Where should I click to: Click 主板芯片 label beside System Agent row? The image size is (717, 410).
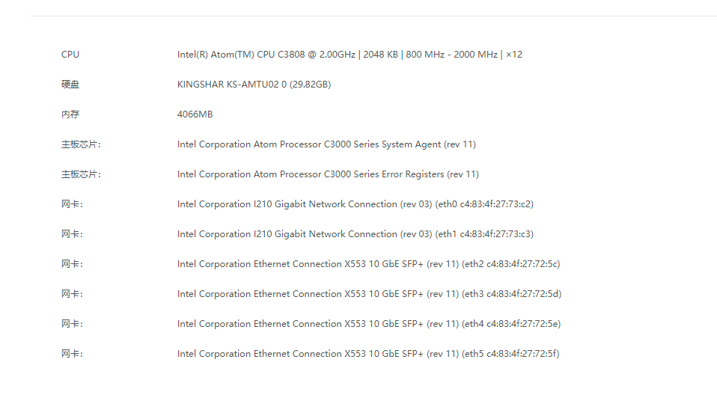click(x=81, y=144)
